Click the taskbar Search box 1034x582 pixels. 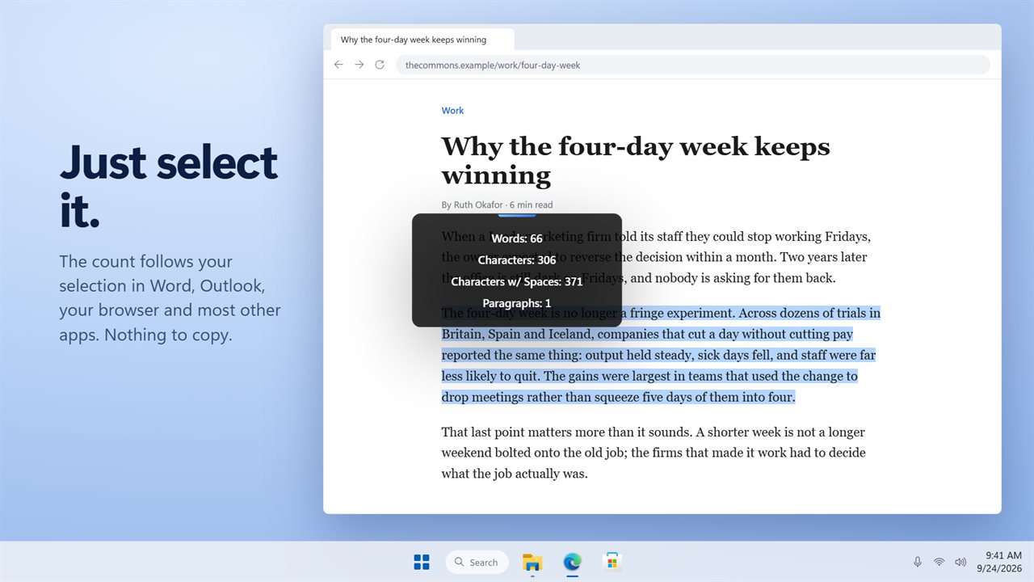point(477,562)
